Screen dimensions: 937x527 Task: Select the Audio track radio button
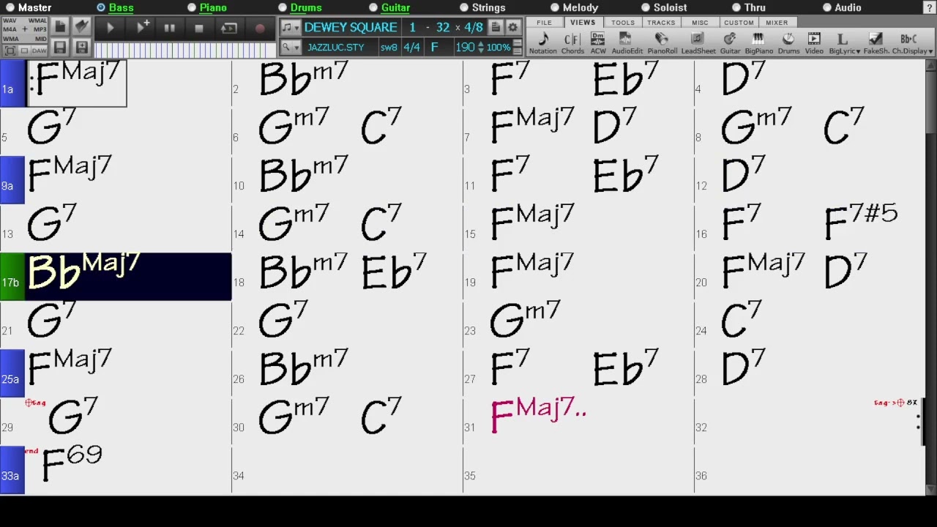coord(827,7)
